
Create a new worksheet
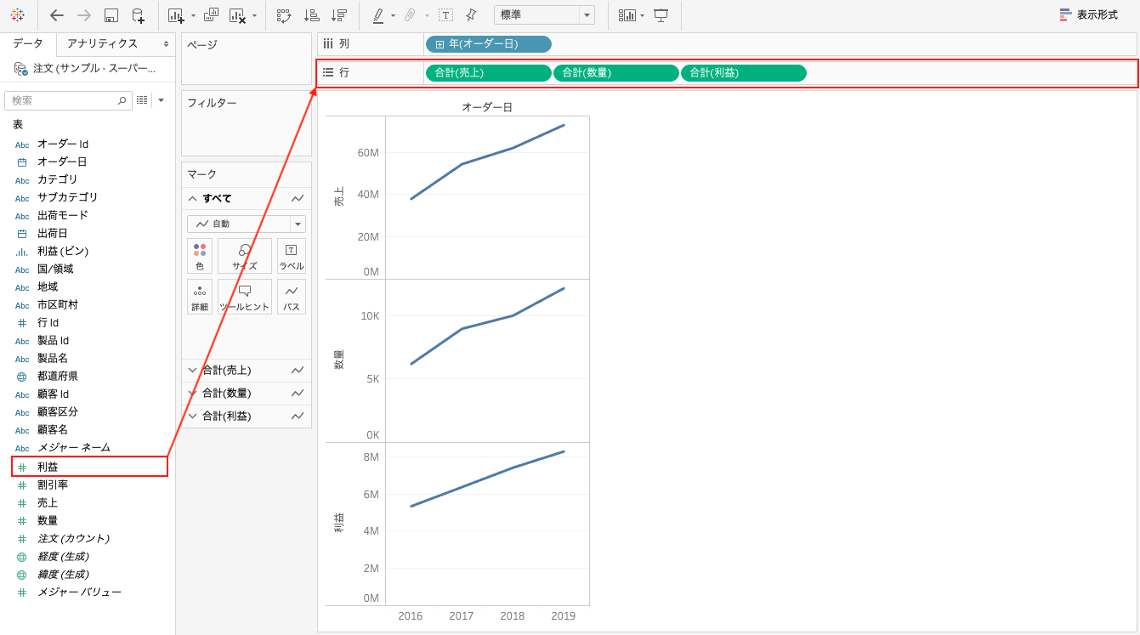(176, 15)
